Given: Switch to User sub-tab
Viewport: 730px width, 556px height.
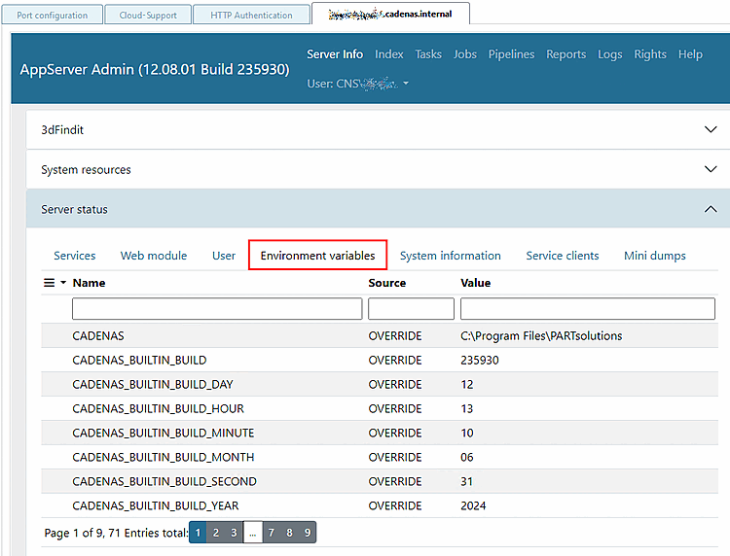Looking at the screenshot, I should [x=224, y=256].
